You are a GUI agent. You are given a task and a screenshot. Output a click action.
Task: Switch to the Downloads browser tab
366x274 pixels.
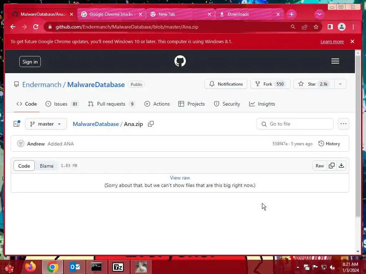(x=249, y=14)
